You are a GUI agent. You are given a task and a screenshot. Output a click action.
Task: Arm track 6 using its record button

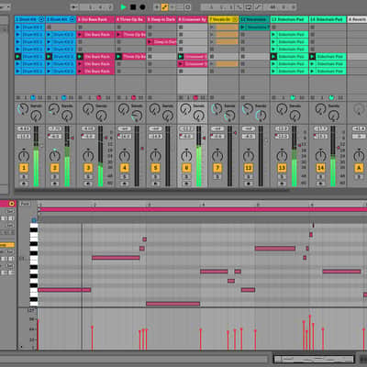click(186, 183)
